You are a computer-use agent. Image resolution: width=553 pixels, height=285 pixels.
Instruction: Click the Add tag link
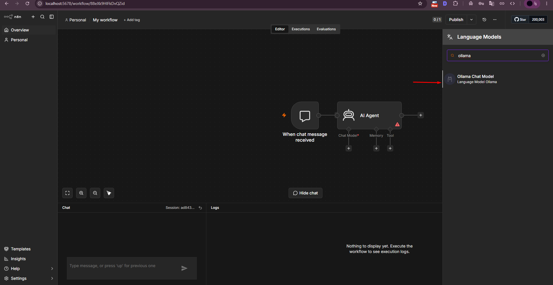(x=132, y=20)
